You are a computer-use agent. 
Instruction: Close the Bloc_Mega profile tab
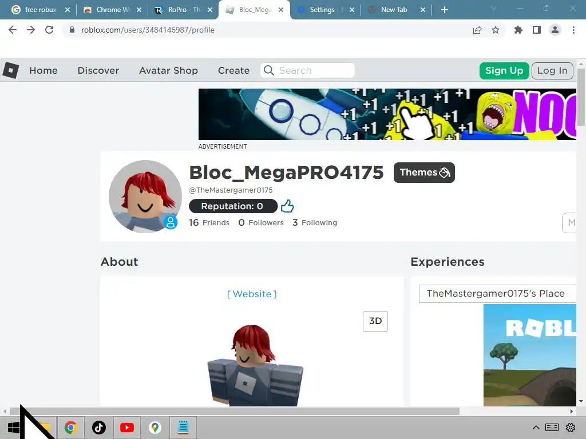(x=281, y=10)
